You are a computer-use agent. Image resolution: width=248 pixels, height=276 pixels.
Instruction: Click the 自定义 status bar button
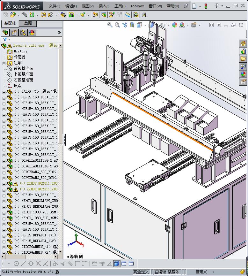coord(201,272)
